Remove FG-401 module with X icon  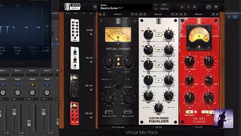point(217,14)
